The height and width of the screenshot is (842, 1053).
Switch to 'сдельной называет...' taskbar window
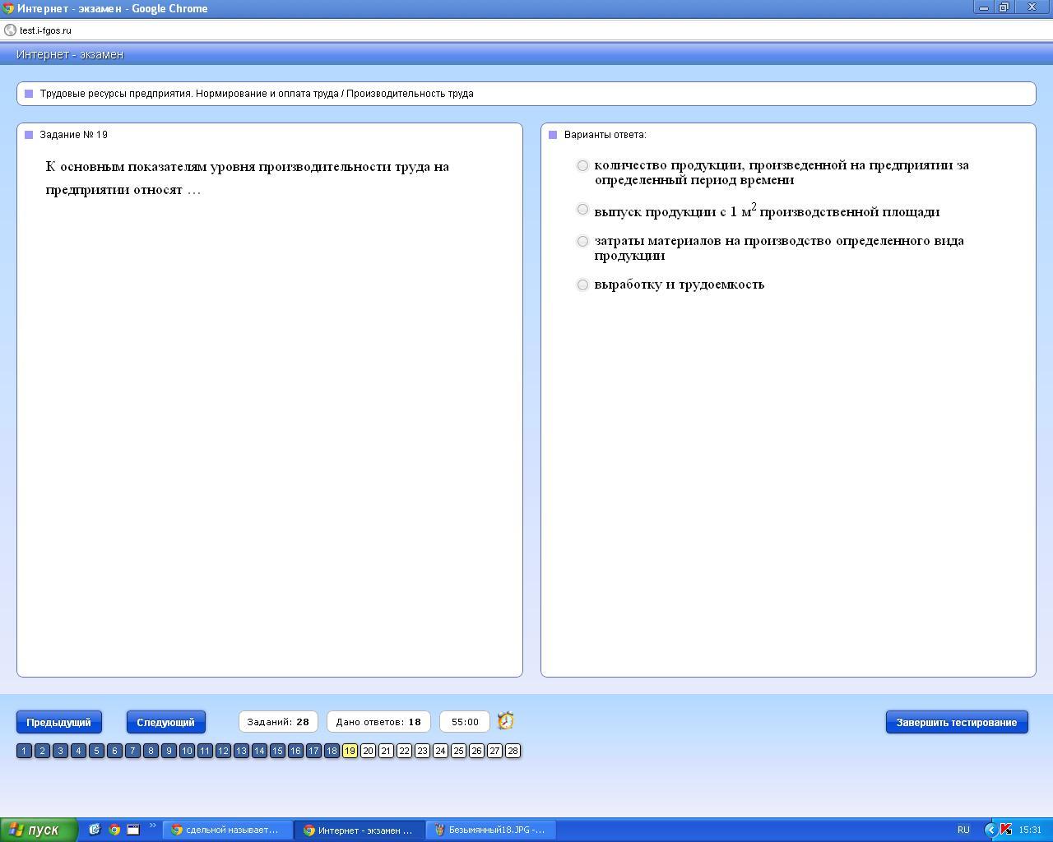click(227, 830)
